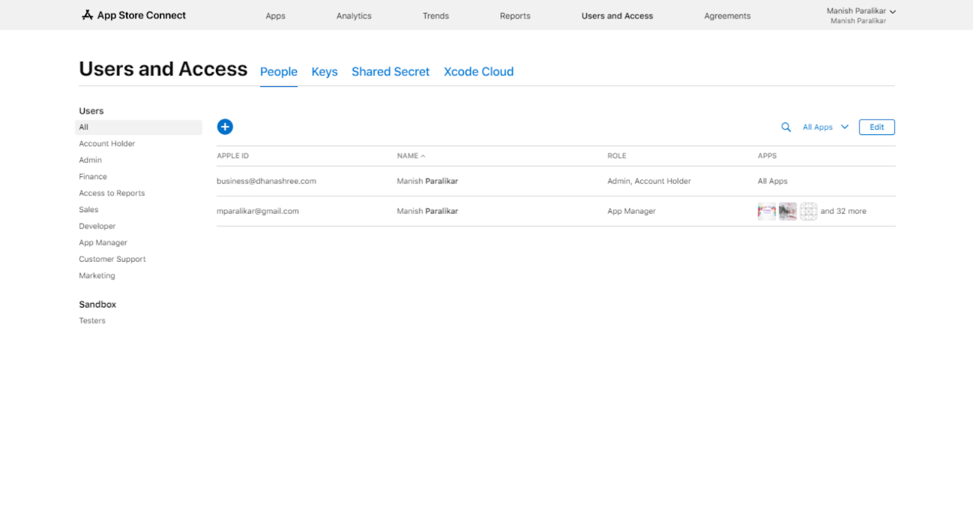The height and width of the screenshot is (522, 973).
Task: Click business@dhanashree.com Apple ID
Action: click(266, 181)
